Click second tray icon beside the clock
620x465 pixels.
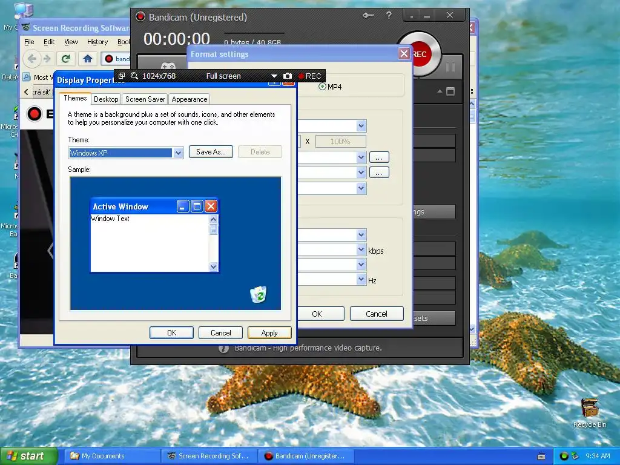click(x=575, y=456)
